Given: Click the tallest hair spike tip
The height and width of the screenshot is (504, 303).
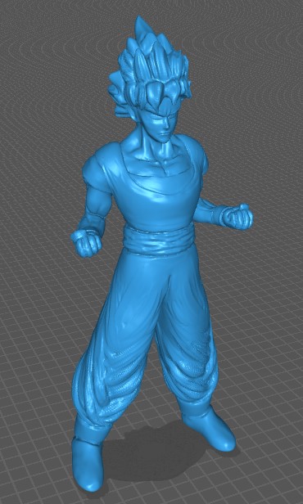Looking at the screenshot, I should click(x=140, y=22).
